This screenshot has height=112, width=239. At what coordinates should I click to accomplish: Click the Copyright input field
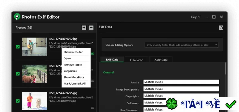click(181, 96)
